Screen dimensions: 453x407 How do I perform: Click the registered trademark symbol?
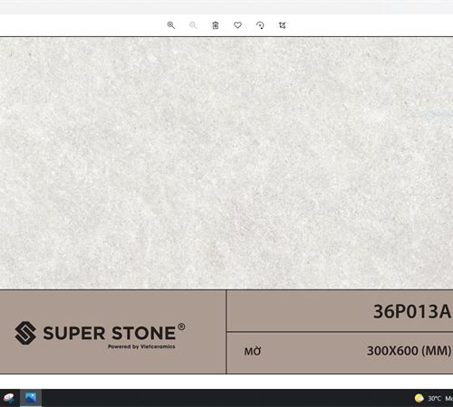[x=181, y=327]
